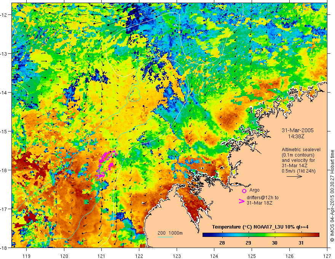Click the 'drifters@12h to' legend text
335x259 pixels.
coord(263,198)
